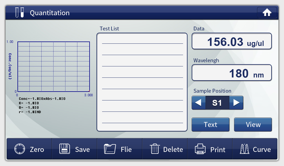This screenshot has height=166, width=284.
Task: Tap the S1 sample position indicator
Action: coord(217,103)
